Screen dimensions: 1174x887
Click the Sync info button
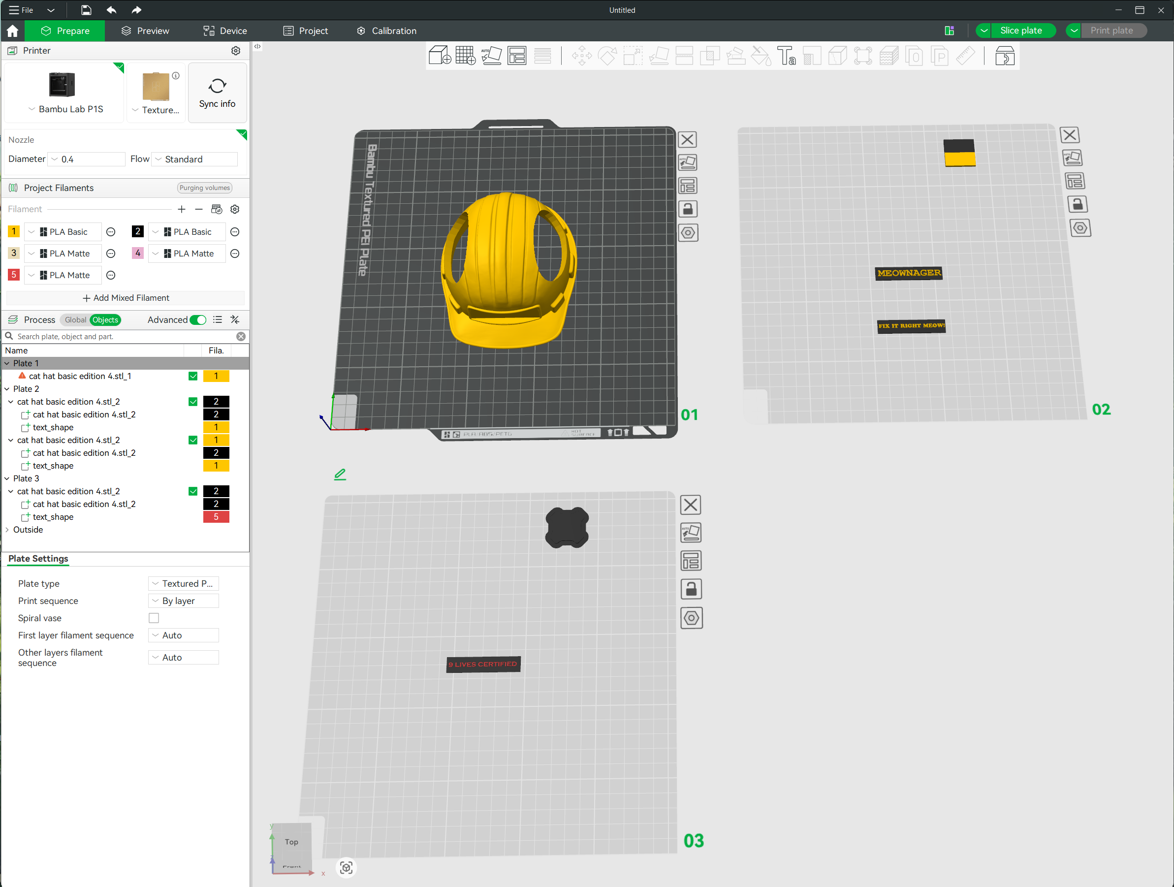[217, 93]
